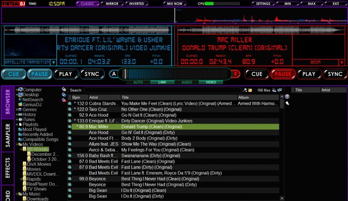The width and height of the screenshot is (348, 201).
Task: Expand the Rapids folder node
Action: point(21,179)
